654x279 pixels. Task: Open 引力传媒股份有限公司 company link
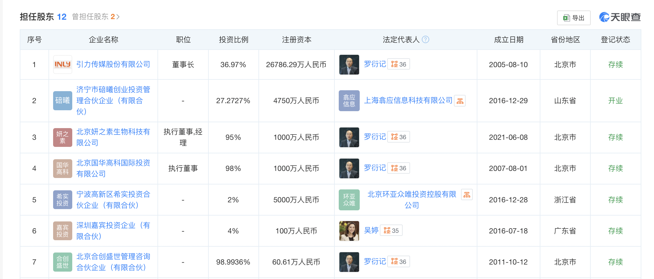(113, 64)
